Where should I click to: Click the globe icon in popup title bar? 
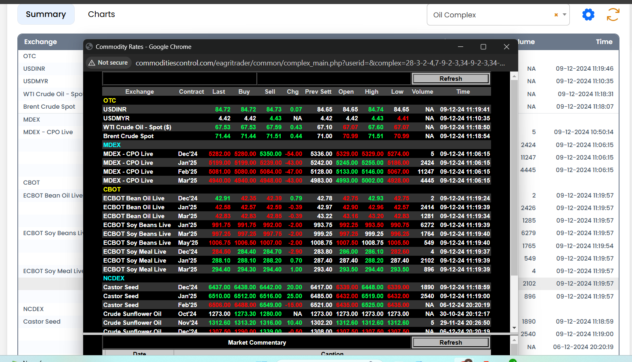pos(89,46)
